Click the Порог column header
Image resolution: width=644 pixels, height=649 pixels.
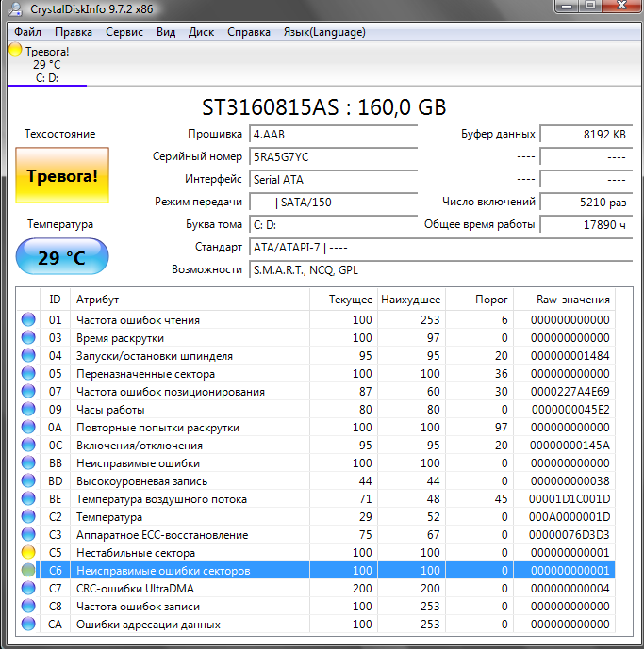click(x=480, y=300)
